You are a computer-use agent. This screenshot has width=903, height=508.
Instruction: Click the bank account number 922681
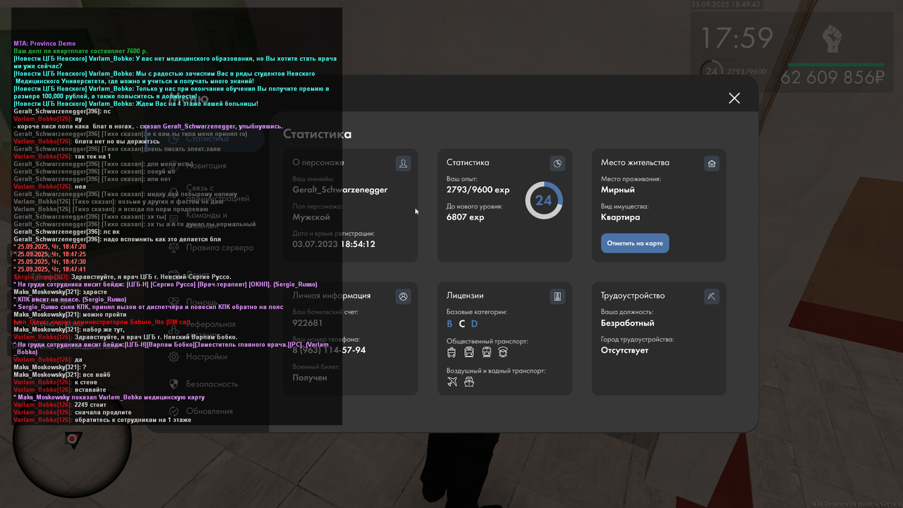pos(308,323)
